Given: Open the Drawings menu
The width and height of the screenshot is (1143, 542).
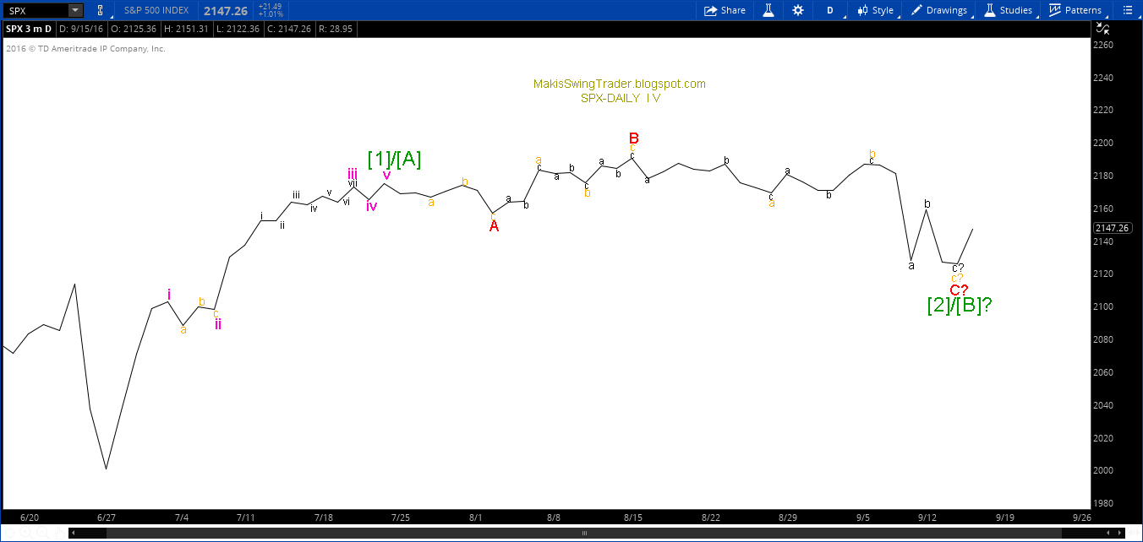Looking at the screenshot, I should pos(938,10).
